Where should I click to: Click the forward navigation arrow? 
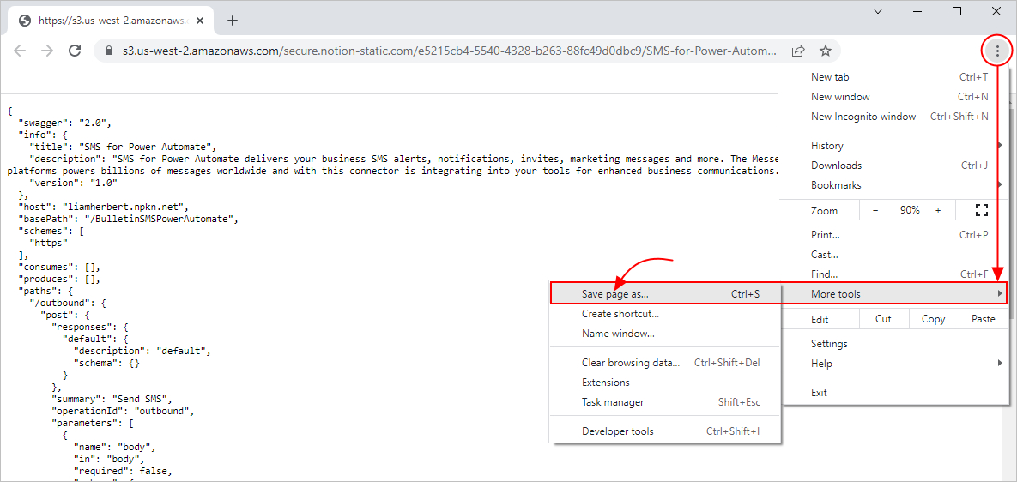47,51
